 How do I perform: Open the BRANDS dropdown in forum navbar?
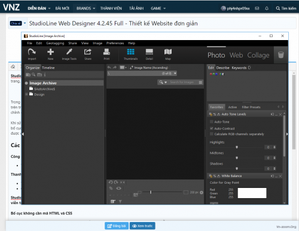point(86,8)
